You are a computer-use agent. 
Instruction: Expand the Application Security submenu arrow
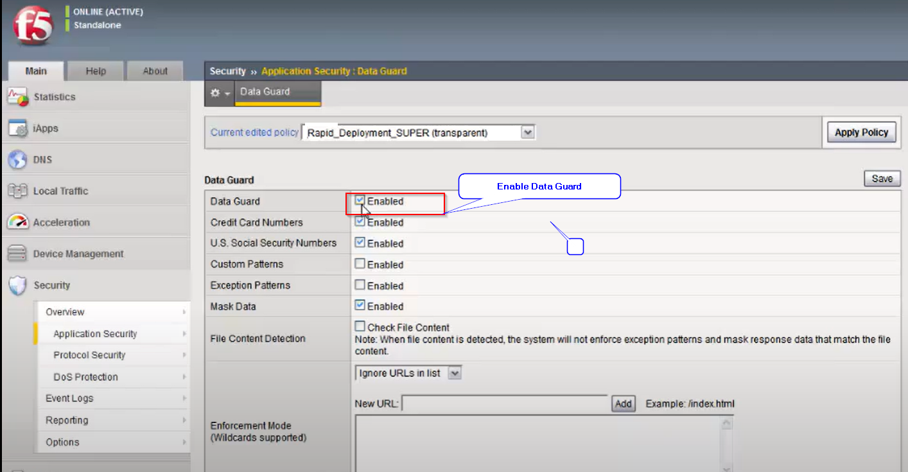coord(184,334)
